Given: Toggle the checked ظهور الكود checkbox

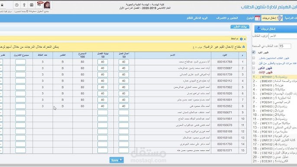Looking at the screenshot, I should (254, 52).
